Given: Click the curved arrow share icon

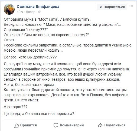Looking at the screenshot, I should click(x=100, y=125).
